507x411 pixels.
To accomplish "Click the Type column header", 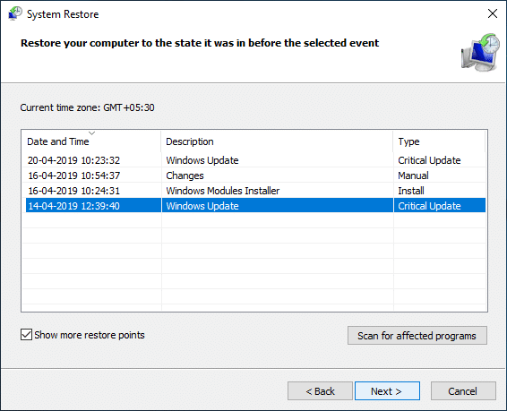I will (x=439, y=141).
